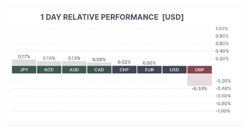Click the 0.60% y-axis label
The image size is (251, 130).
(222, 44)
